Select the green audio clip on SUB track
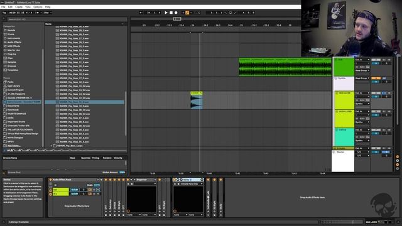402x226 pixels. coord(285,67)
